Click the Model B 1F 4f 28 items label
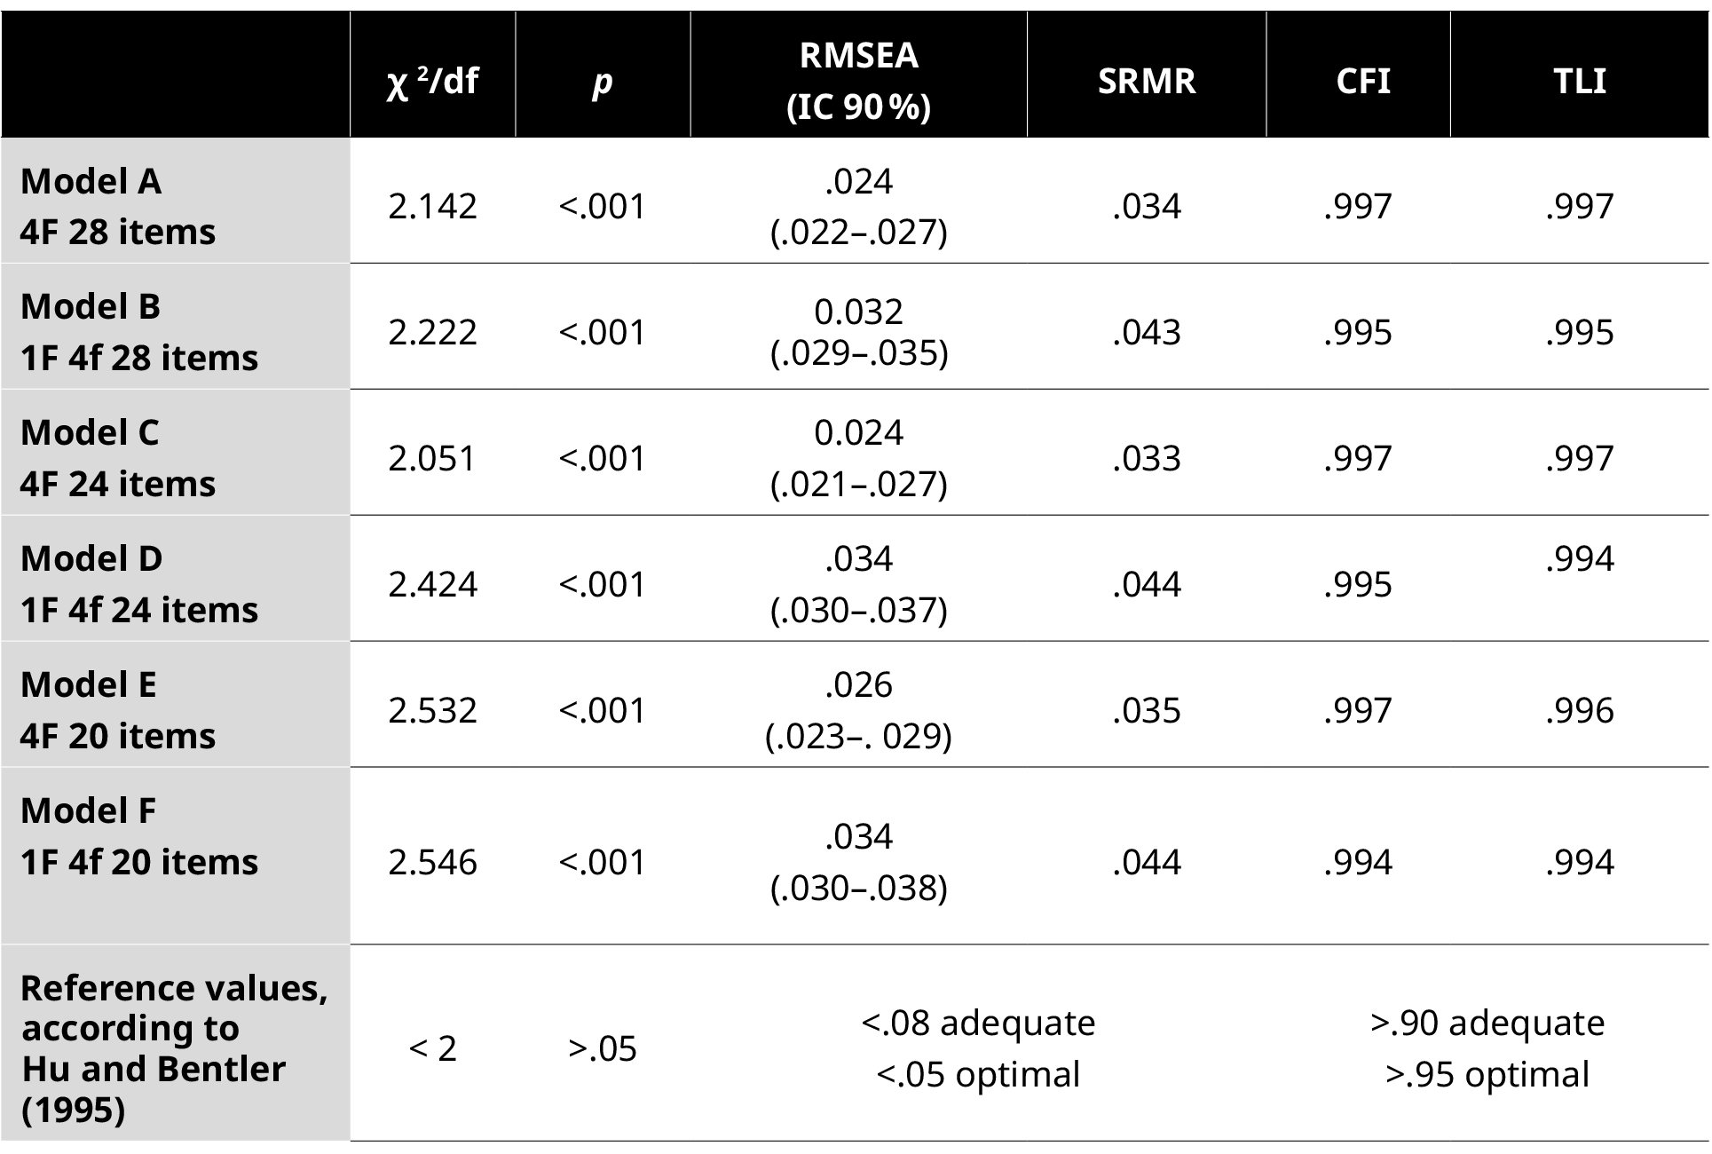Image resolution: width=1712 pixels, height=1154 pixels. [x=139, y=332]
